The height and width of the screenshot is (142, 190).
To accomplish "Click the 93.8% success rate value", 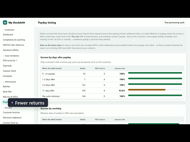I will click(x=122, y=91).
